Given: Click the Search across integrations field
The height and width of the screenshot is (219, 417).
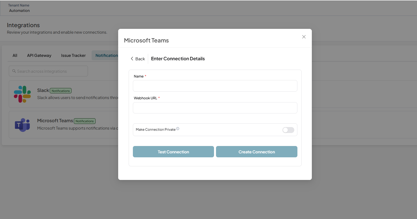Looking at the screenshot, I should coord(48,71).
